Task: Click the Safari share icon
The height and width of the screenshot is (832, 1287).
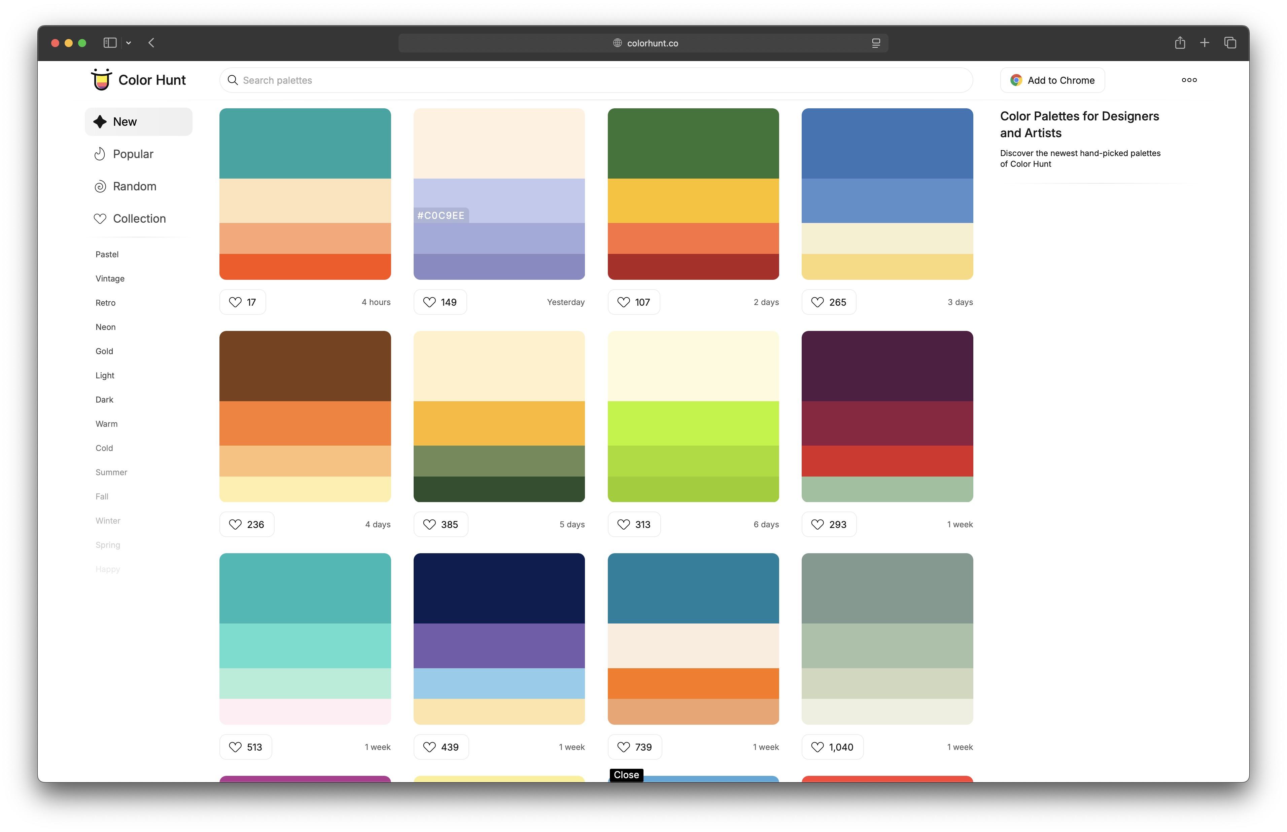Action: (1179, 43)
